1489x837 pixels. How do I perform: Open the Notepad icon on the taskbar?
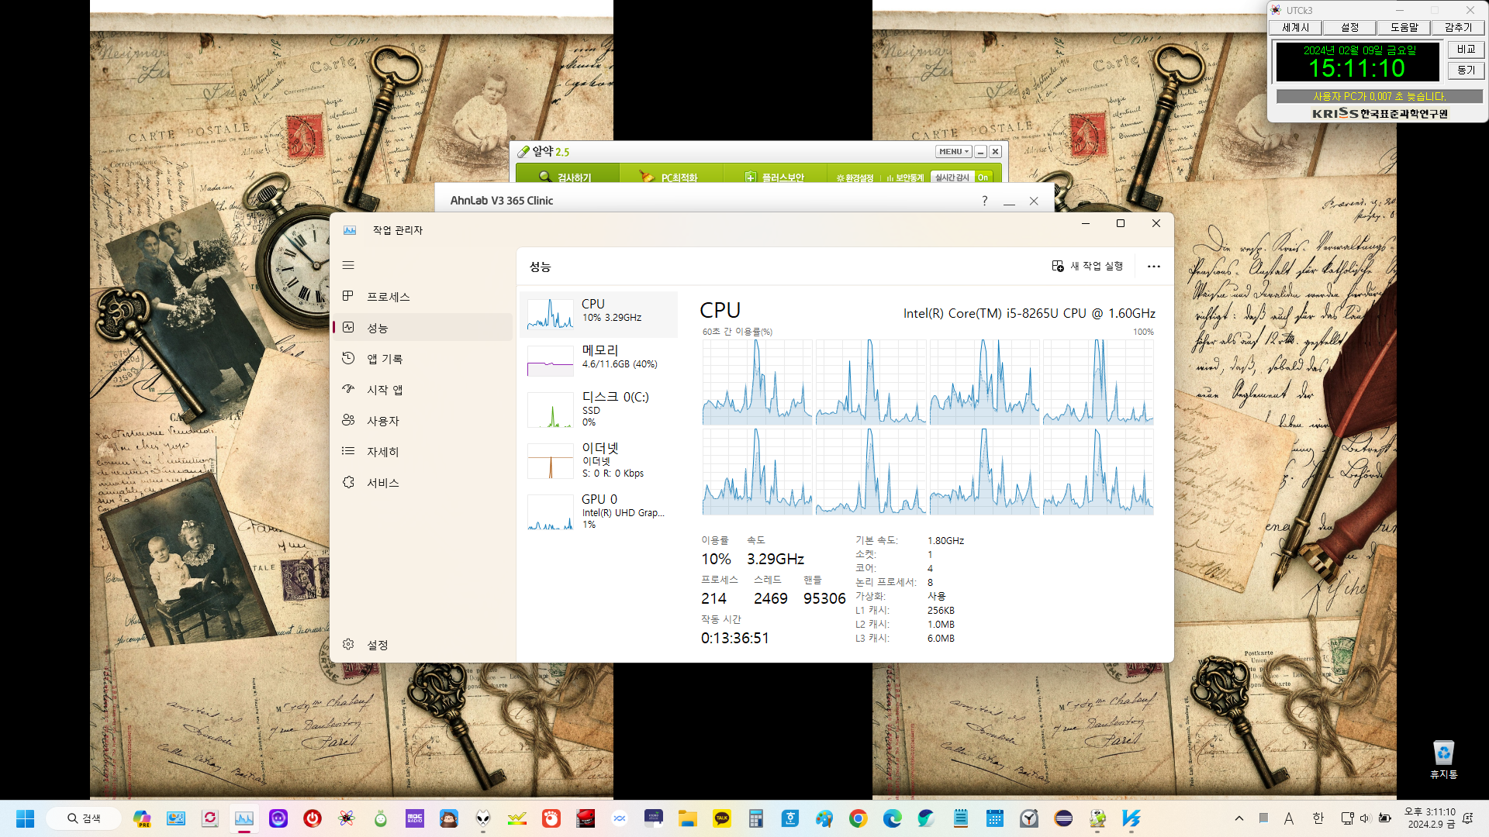[x=961, y=818]
